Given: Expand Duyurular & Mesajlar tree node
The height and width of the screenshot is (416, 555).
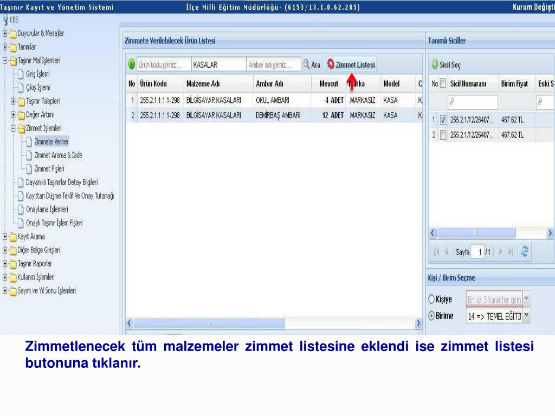Looking at the screenshot, I should (5, 34).
